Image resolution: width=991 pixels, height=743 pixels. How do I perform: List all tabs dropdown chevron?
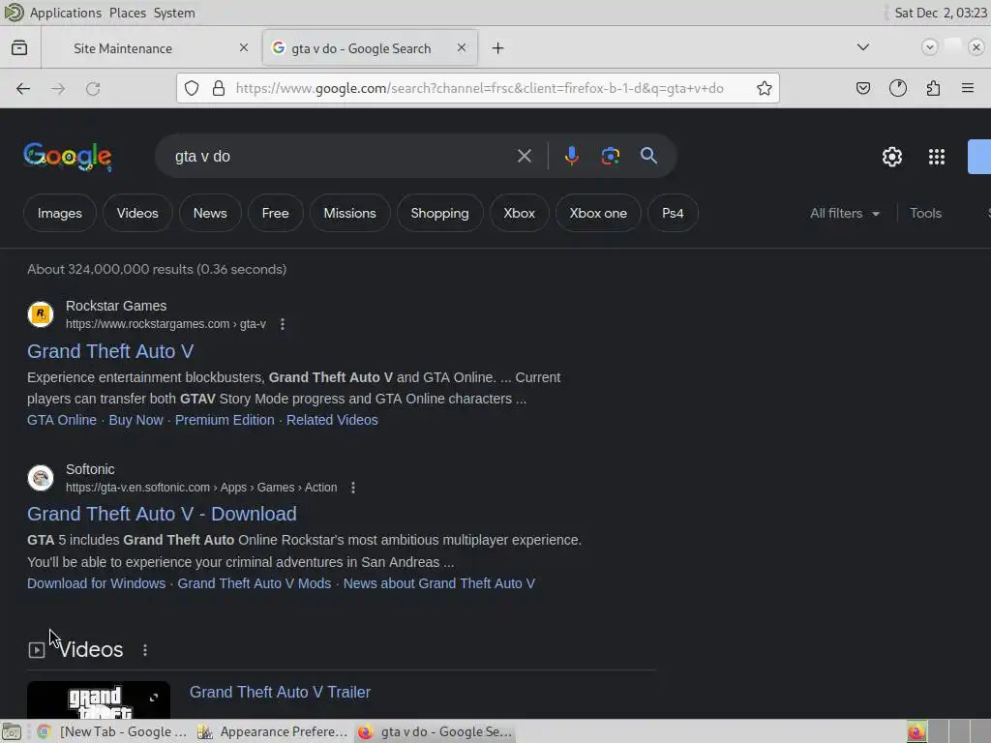862,47
